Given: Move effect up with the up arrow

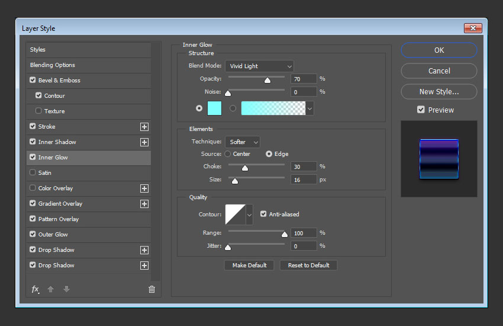Looking at the screenshot, I should [50, 289].
